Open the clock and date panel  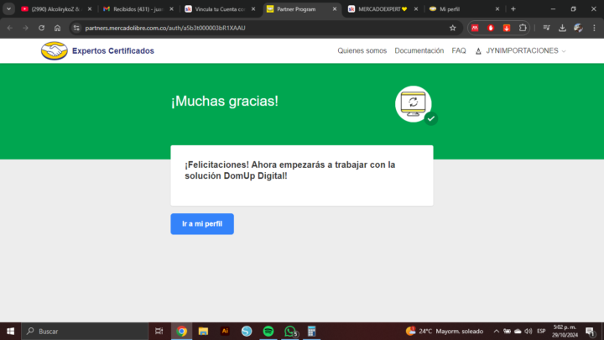tap(565, 331)
